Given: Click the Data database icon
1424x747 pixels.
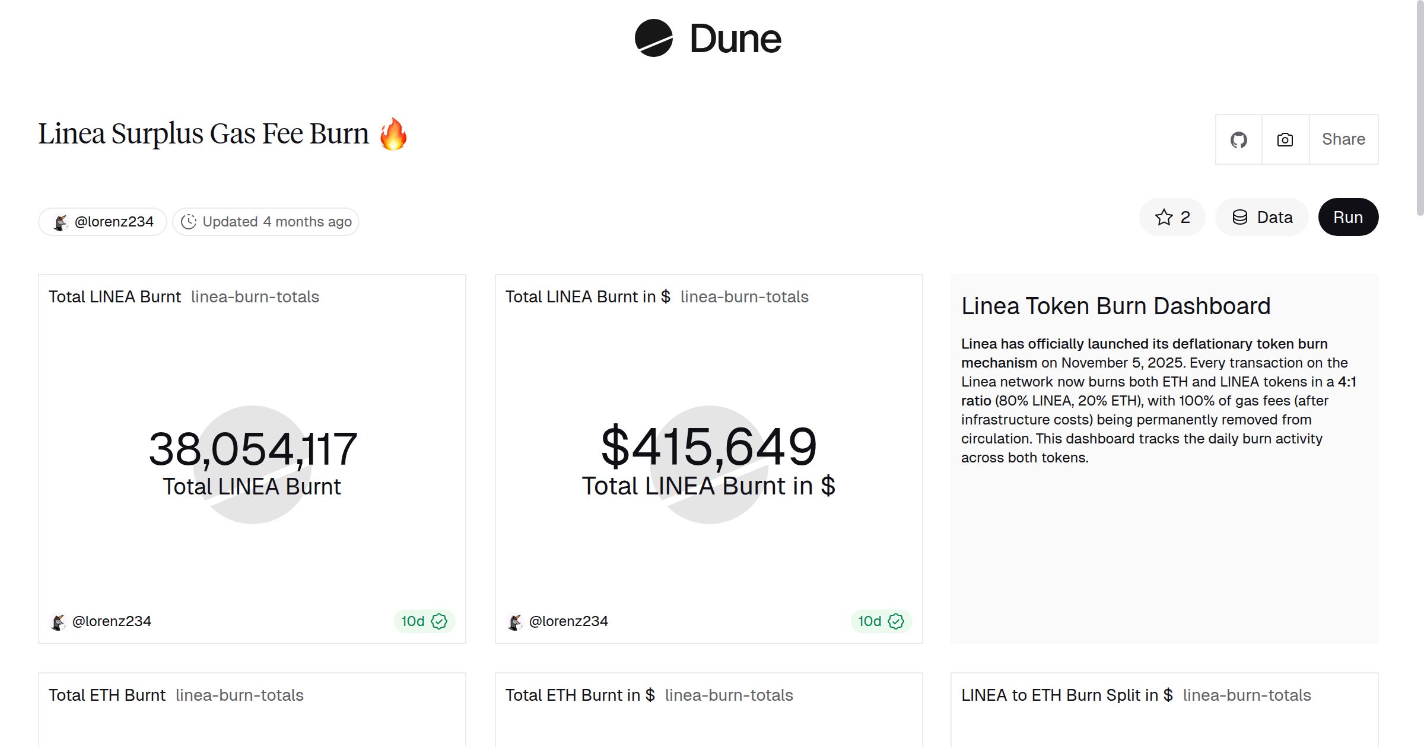Looking at the screenshot, I should click(1242, 217).
